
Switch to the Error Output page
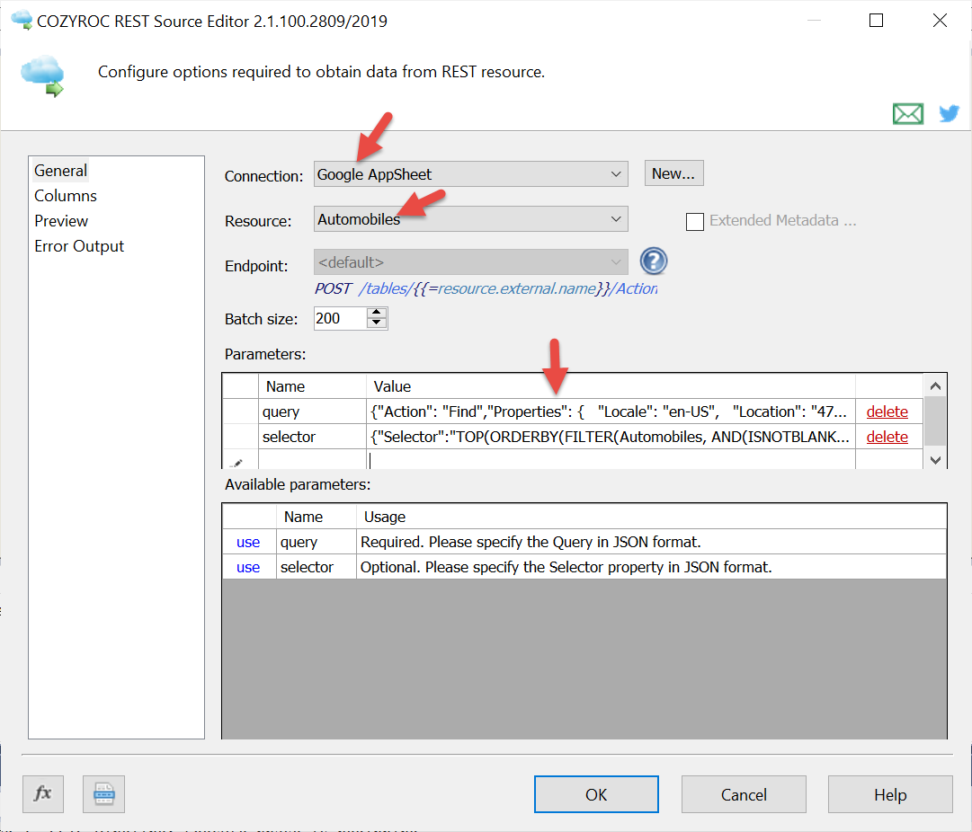coord(79,246)
